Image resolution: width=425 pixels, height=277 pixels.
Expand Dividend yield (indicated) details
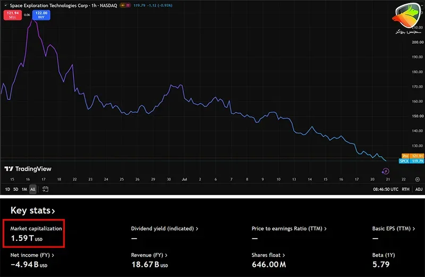point(165,229)
